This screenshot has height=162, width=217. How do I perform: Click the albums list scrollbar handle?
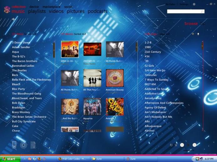click(x=137, y=47)
